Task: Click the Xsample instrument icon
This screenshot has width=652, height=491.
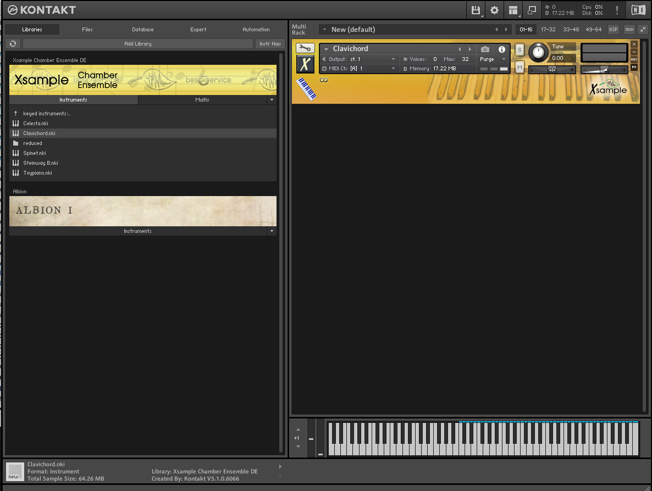Action: point(305,64)
